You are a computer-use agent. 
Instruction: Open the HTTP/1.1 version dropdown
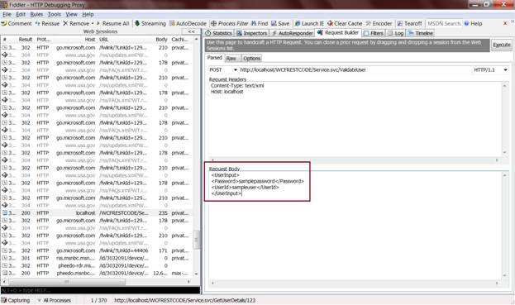click(505, 70)
